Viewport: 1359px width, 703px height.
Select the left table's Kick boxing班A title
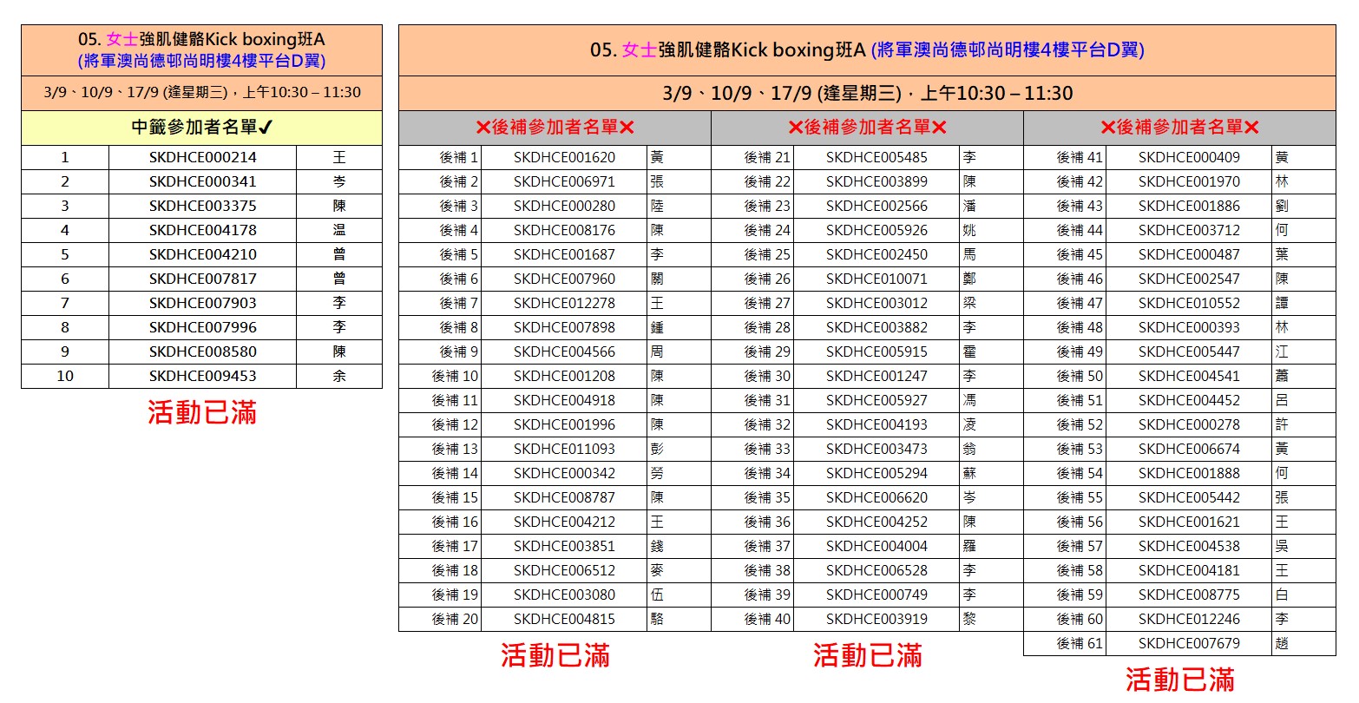201,40
